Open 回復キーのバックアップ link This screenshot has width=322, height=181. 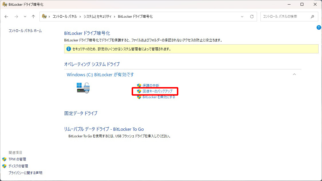pyautogui.click(x=157, y=91)
